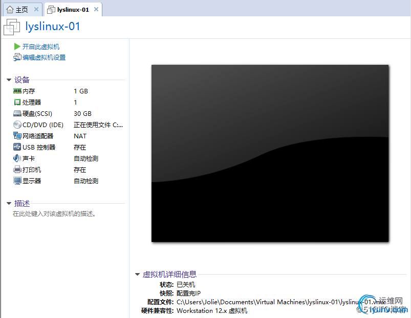The width and height of the screenshot is (411, 318).
Task: Click 存在 value for USB 控制器
Action: pyautogui.click(x=80, y=148)
